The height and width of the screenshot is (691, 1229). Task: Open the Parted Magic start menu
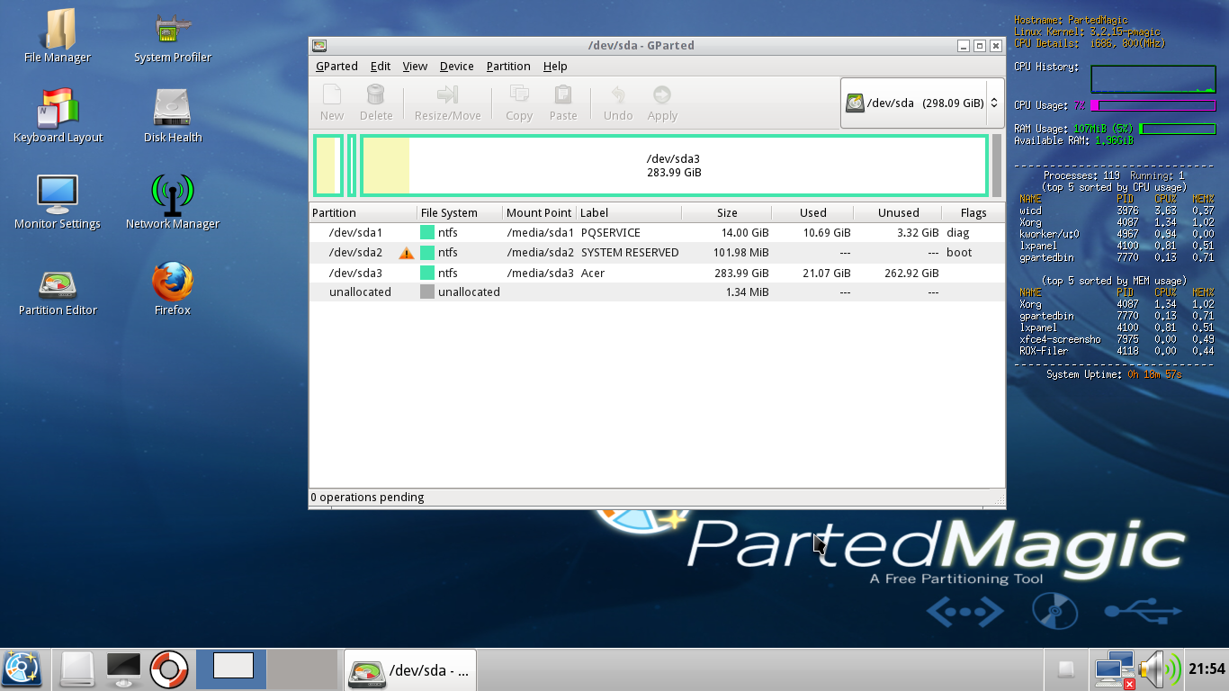(22, 669)
